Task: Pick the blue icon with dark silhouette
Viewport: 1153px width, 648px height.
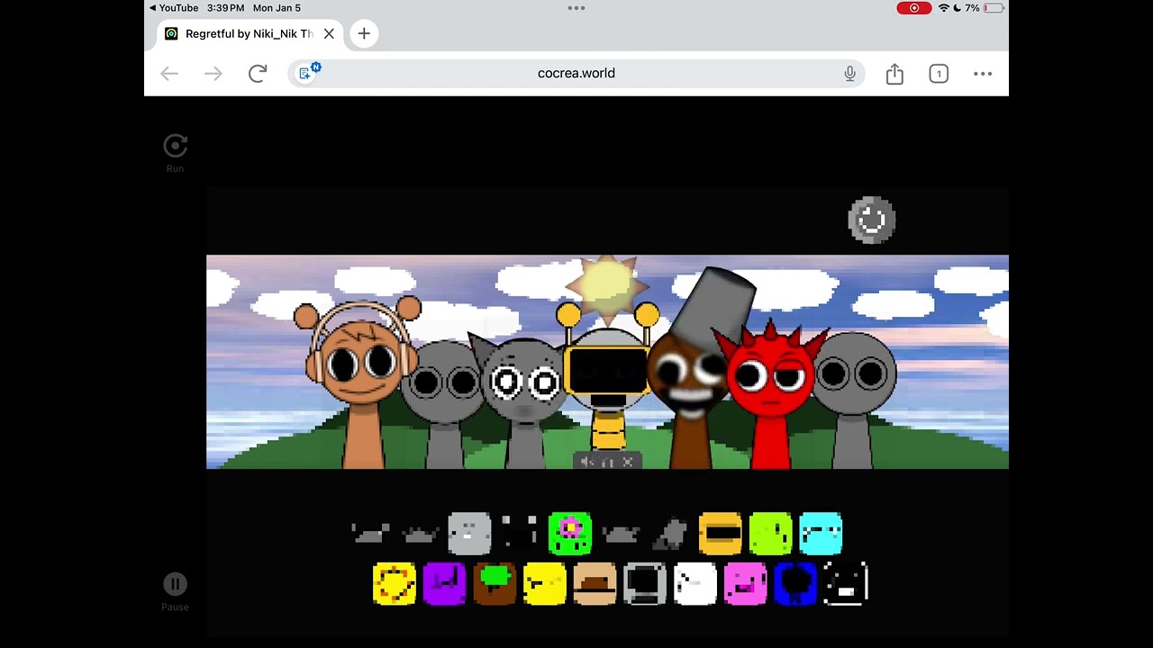Action: click(795, 584)
